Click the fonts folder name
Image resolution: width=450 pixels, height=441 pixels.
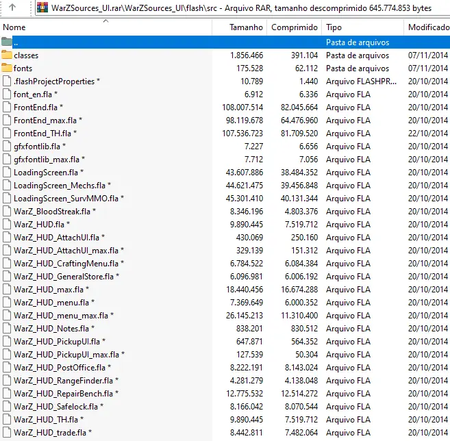(23, 68)
